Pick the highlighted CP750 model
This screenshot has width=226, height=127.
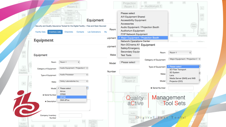click(x=72, y=97)
